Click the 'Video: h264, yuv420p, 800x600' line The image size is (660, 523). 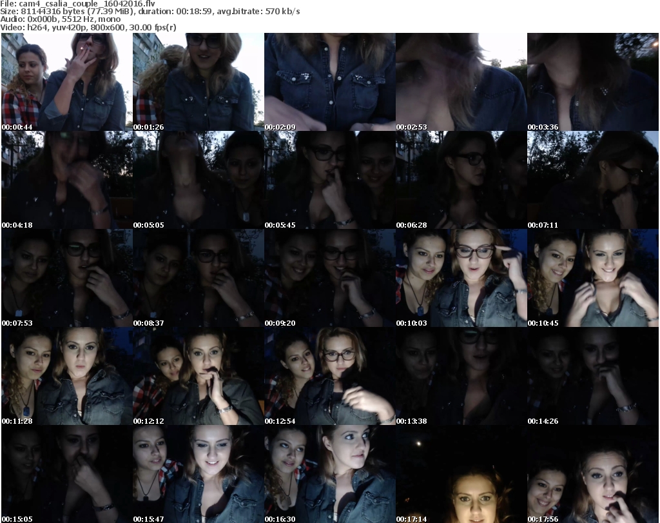(x=88, y=27)
